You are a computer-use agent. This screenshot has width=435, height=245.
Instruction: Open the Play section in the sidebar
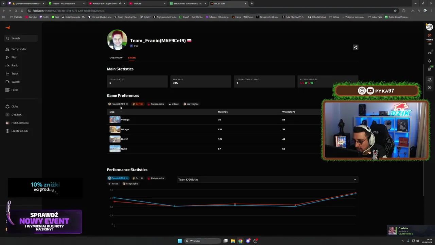coord(11,57)
